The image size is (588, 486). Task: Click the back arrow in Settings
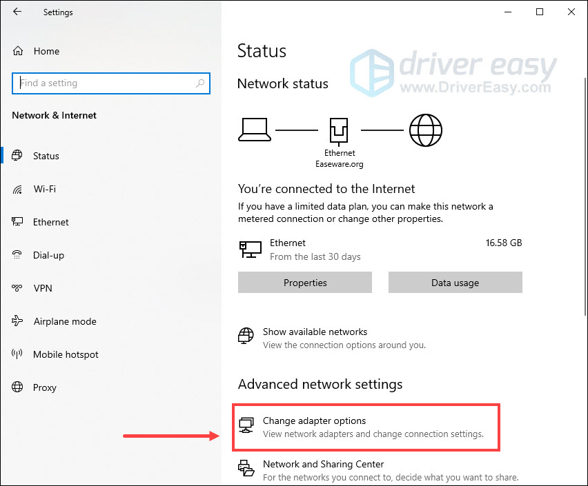tap(17, 12)
